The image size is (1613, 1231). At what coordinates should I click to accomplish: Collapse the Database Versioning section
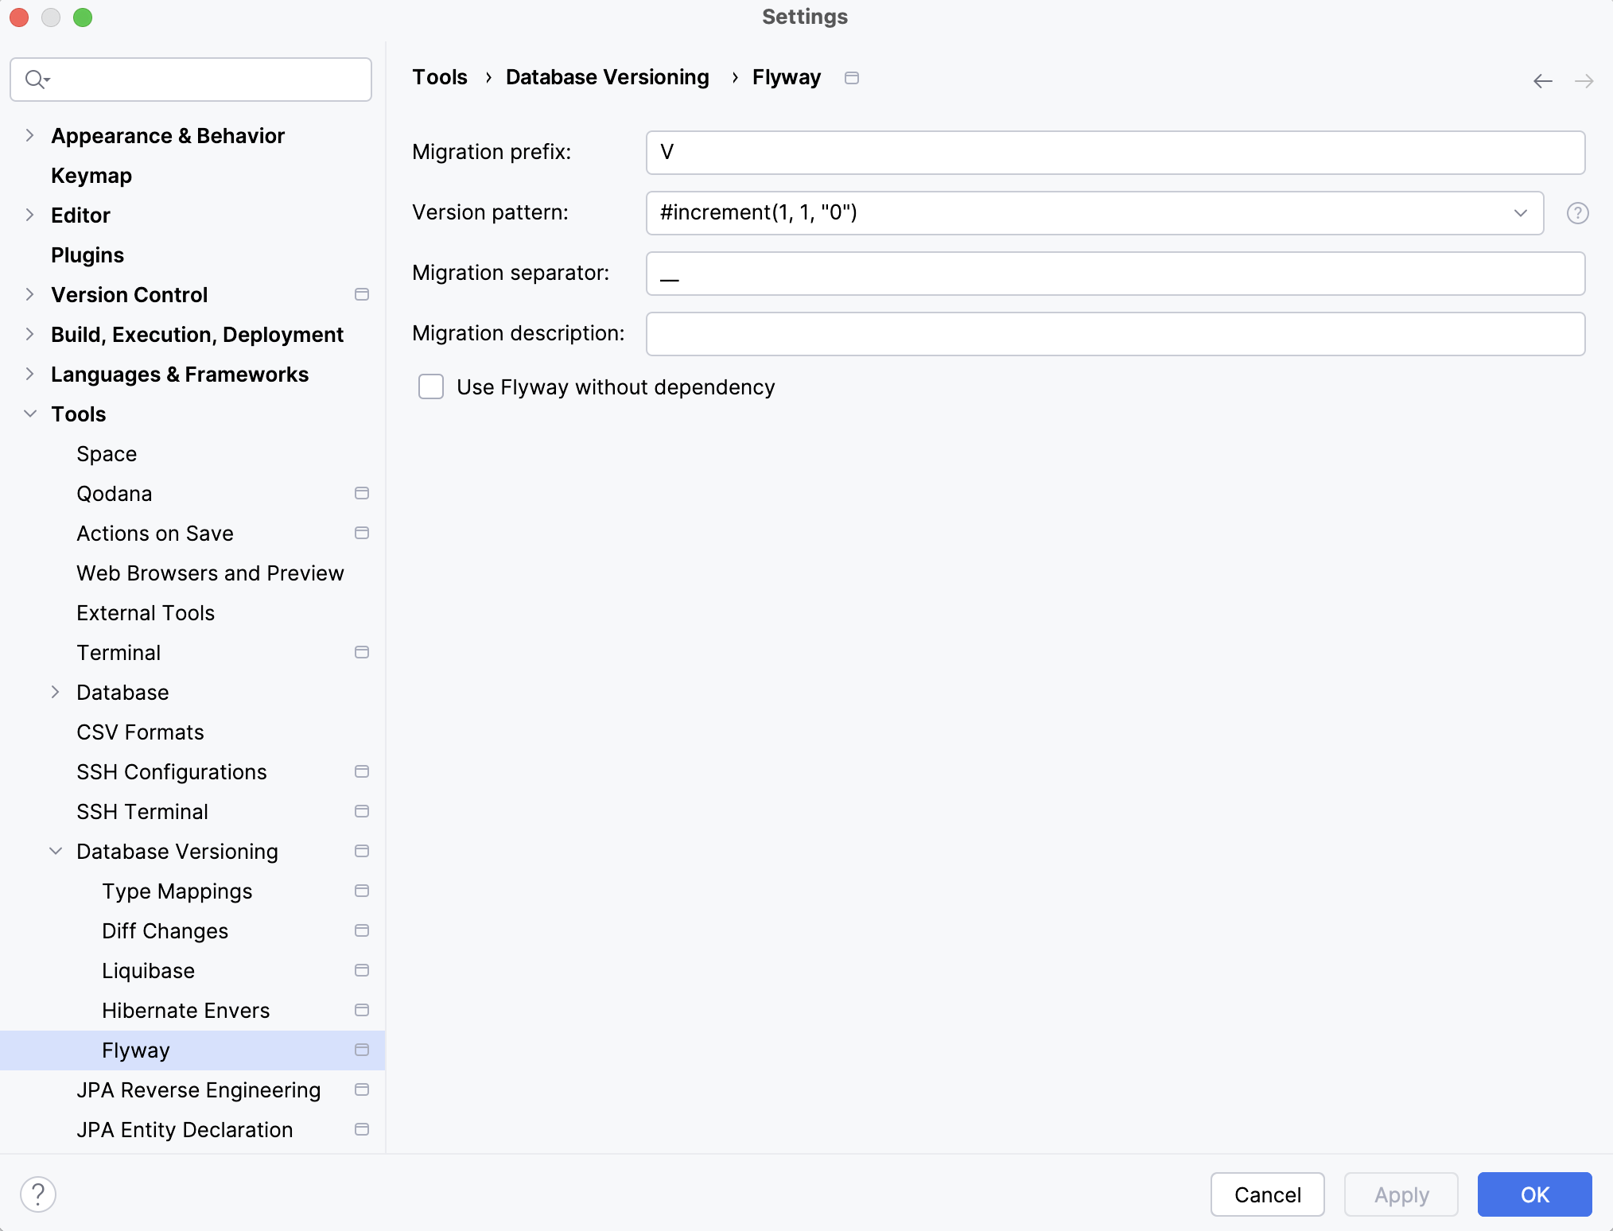point(55,850)
